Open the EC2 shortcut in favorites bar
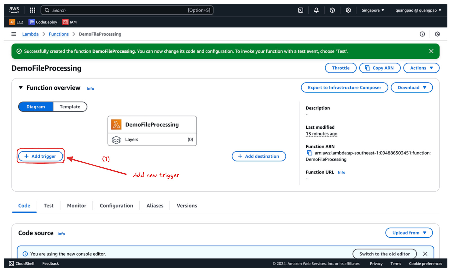Image resolution: width=451 pixels, height=272 pixels. coord(16,22)
